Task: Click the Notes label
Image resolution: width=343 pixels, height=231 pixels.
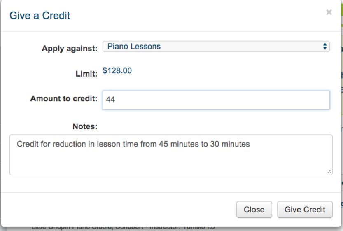Action: (x=85, y=126)
